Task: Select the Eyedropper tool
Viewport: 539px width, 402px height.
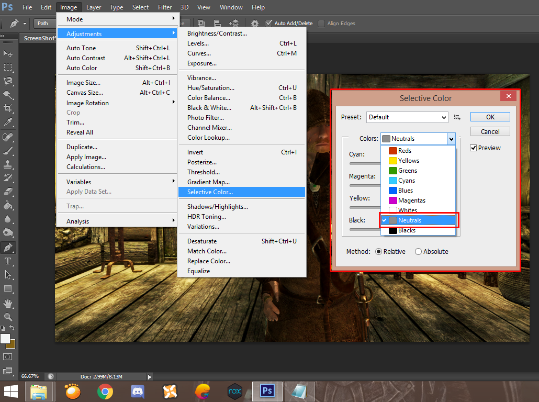Action: [x=8, y=122]
